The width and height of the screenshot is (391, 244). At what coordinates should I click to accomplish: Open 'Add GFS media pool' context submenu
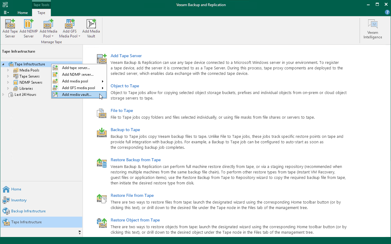click(79, 88)
